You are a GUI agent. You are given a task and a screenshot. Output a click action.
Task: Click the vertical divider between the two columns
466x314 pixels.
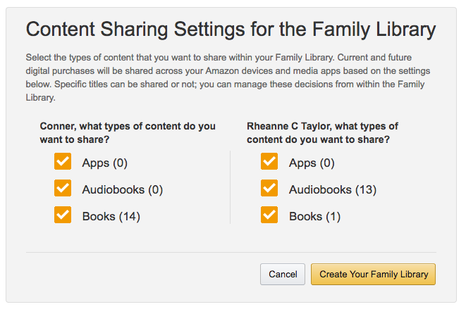231,187
